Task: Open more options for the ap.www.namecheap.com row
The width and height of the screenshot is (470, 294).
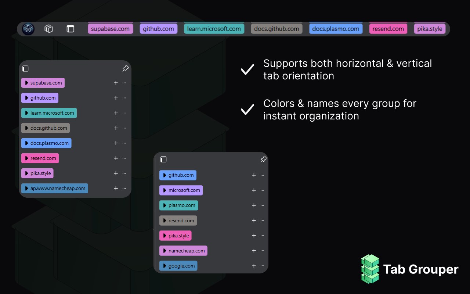Action: [x=124, y=189]
